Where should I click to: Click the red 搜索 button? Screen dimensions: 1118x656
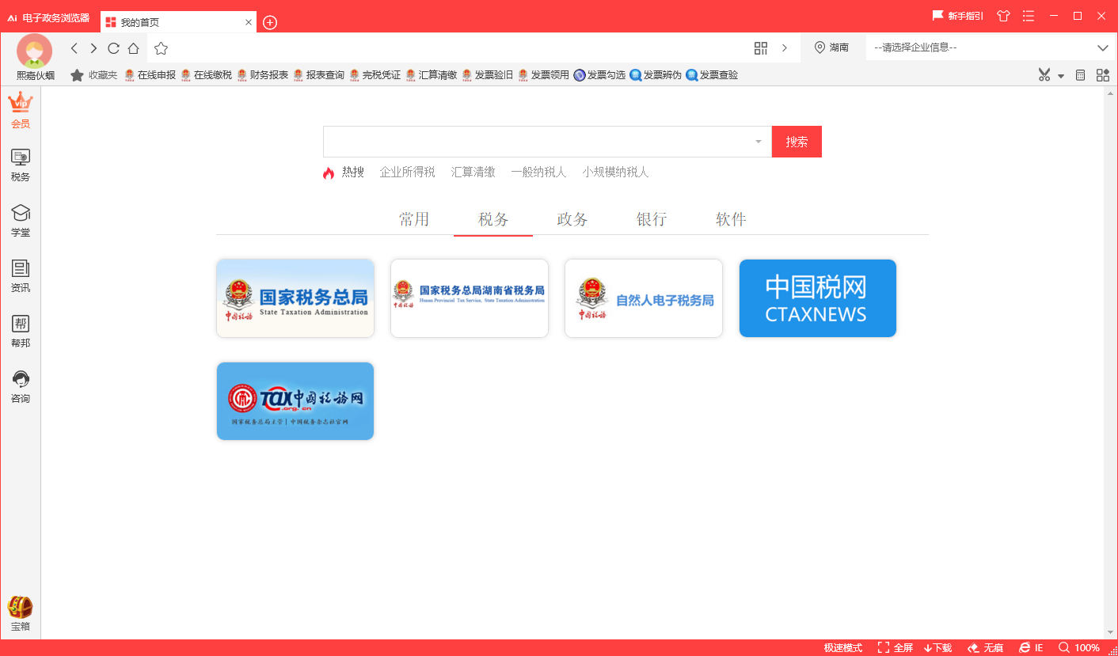click(x=797, y=142)
